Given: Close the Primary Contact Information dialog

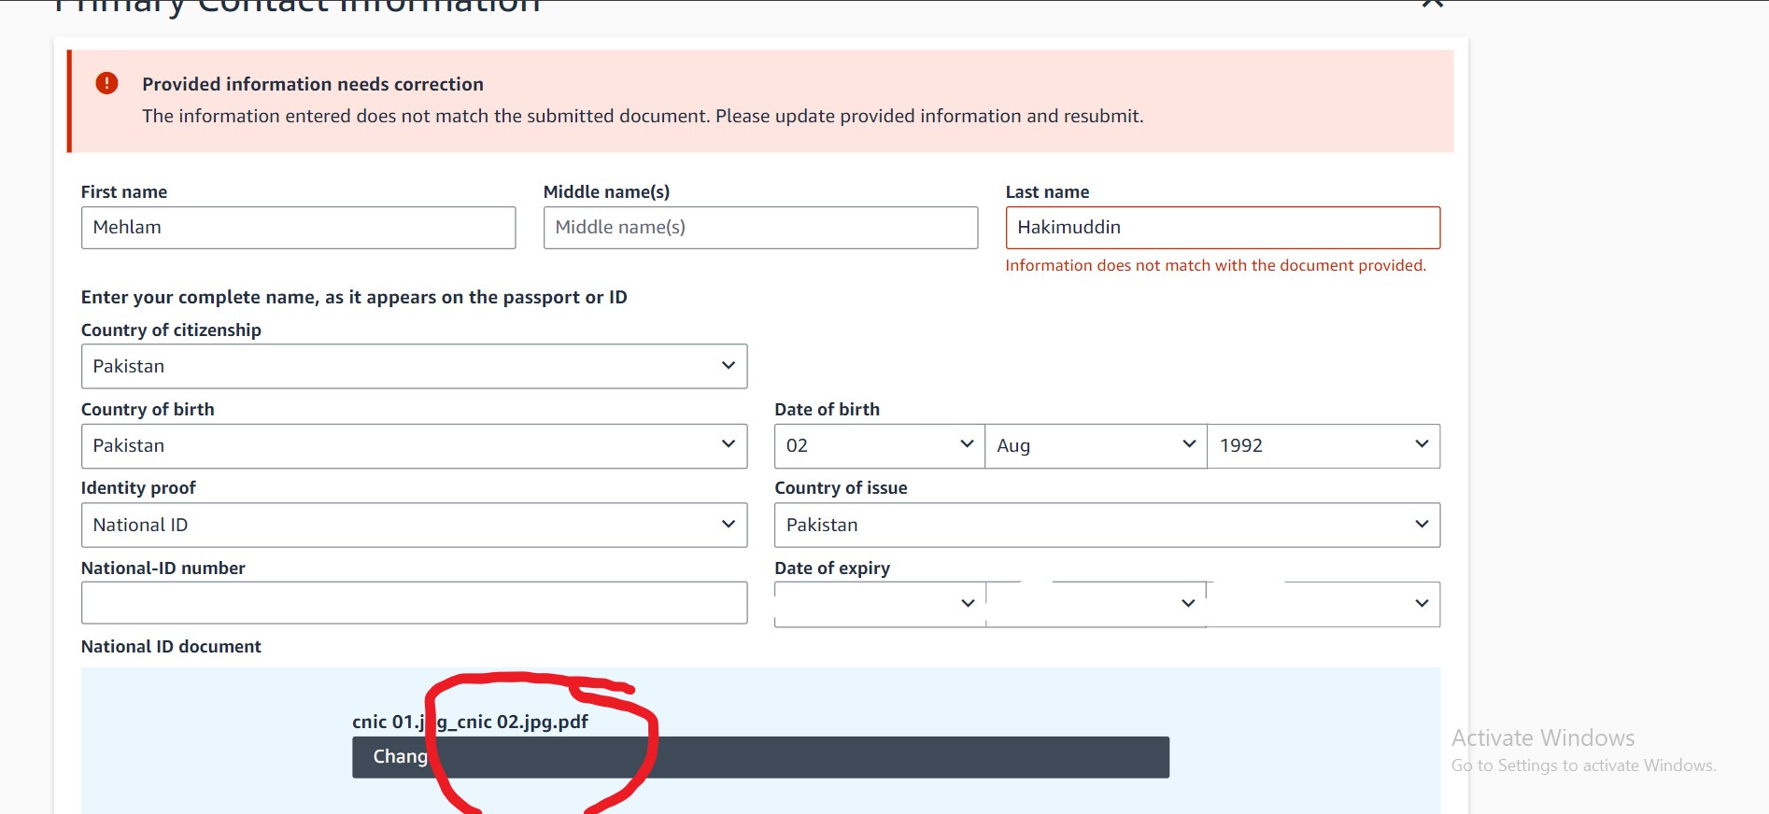Looking at the screenshot, I should point(1432,4).
